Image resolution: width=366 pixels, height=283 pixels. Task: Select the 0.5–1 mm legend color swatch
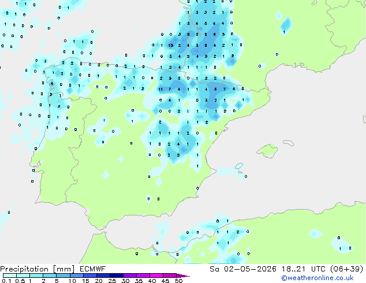23,275
